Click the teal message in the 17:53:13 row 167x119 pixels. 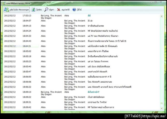89,16
